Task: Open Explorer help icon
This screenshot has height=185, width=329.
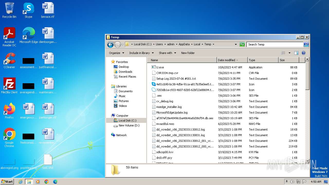Action: click(x=304, y=53)
